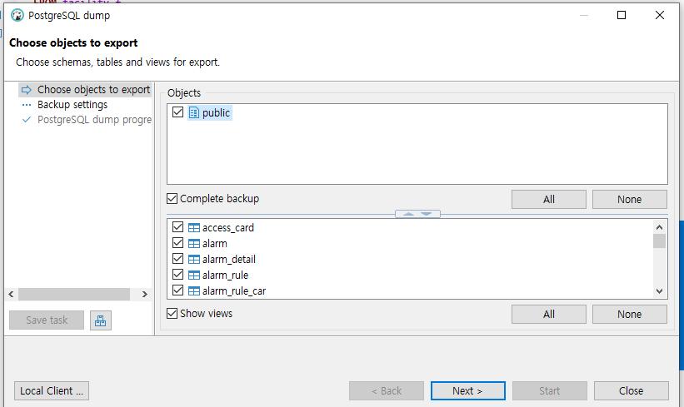Click None button for schema objects
The height and width of the screenshot is (407, 684).
629,200
